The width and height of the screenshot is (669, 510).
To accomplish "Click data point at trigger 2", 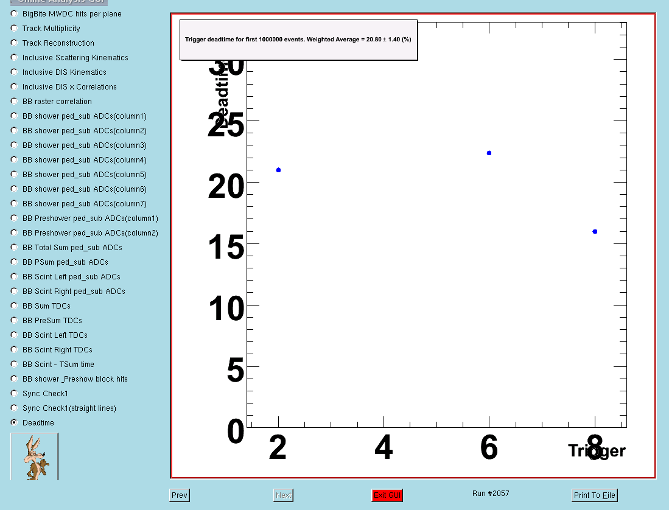I will tap(279, 170).
